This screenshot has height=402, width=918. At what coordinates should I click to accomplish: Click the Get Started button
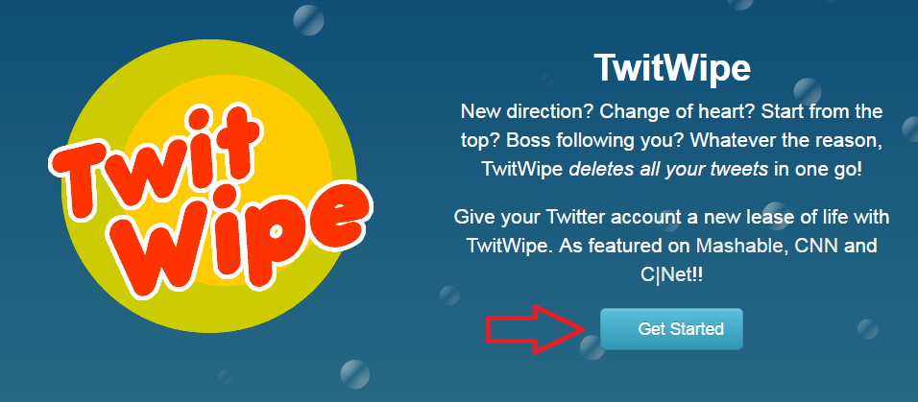(x=671, y=329)
